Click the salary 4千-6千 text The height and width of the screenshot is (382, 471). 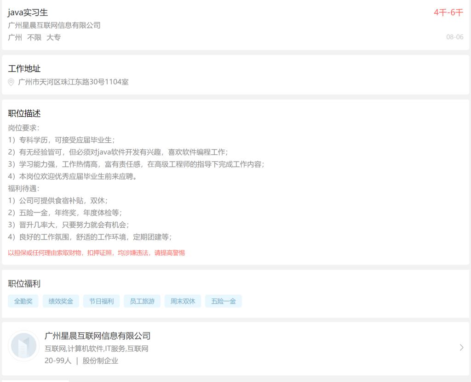(x=448, y=12)
